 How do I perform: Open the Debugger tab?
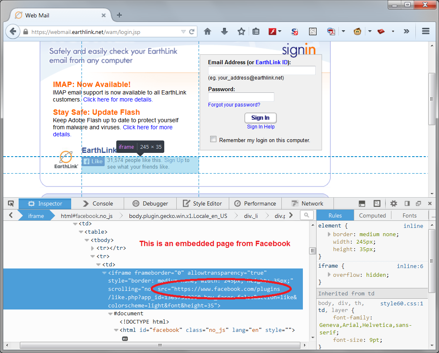150,203
